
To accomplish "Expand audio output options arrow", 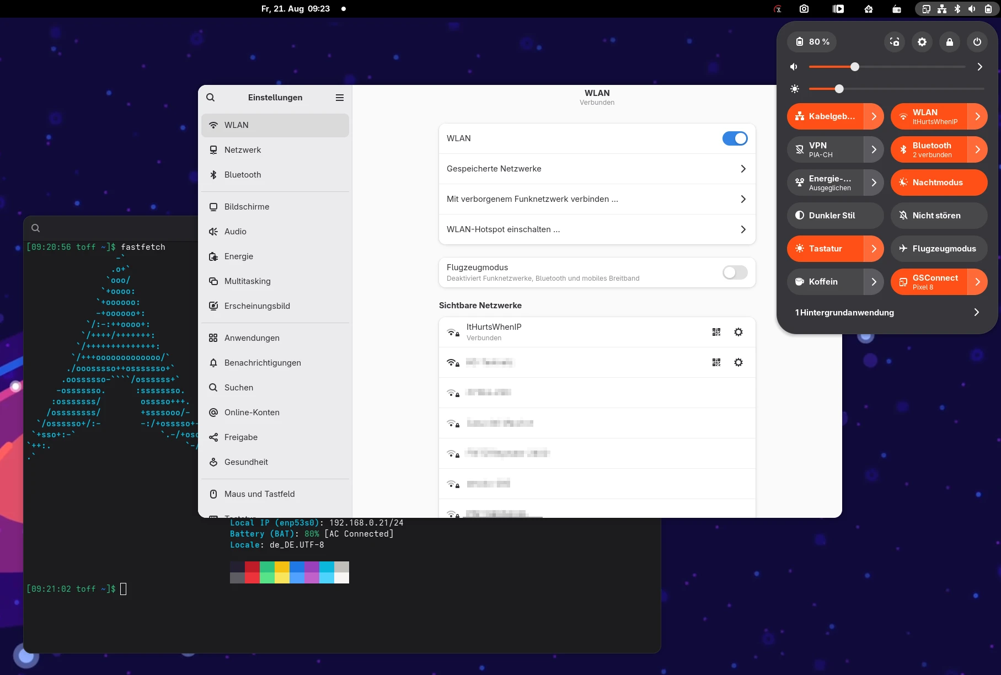I will coord(980,67).
